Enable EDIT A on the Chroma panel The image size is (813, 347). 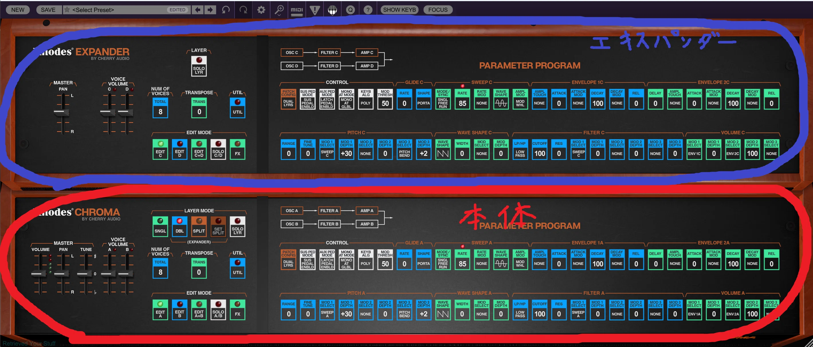click(x=160, y=310)
